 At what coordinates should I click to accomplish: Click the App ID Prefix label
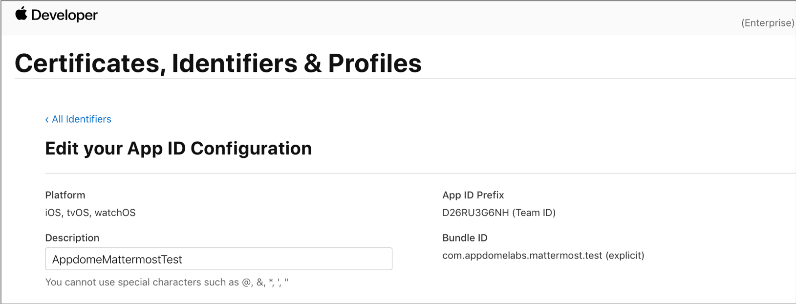(x=473, y=195)
